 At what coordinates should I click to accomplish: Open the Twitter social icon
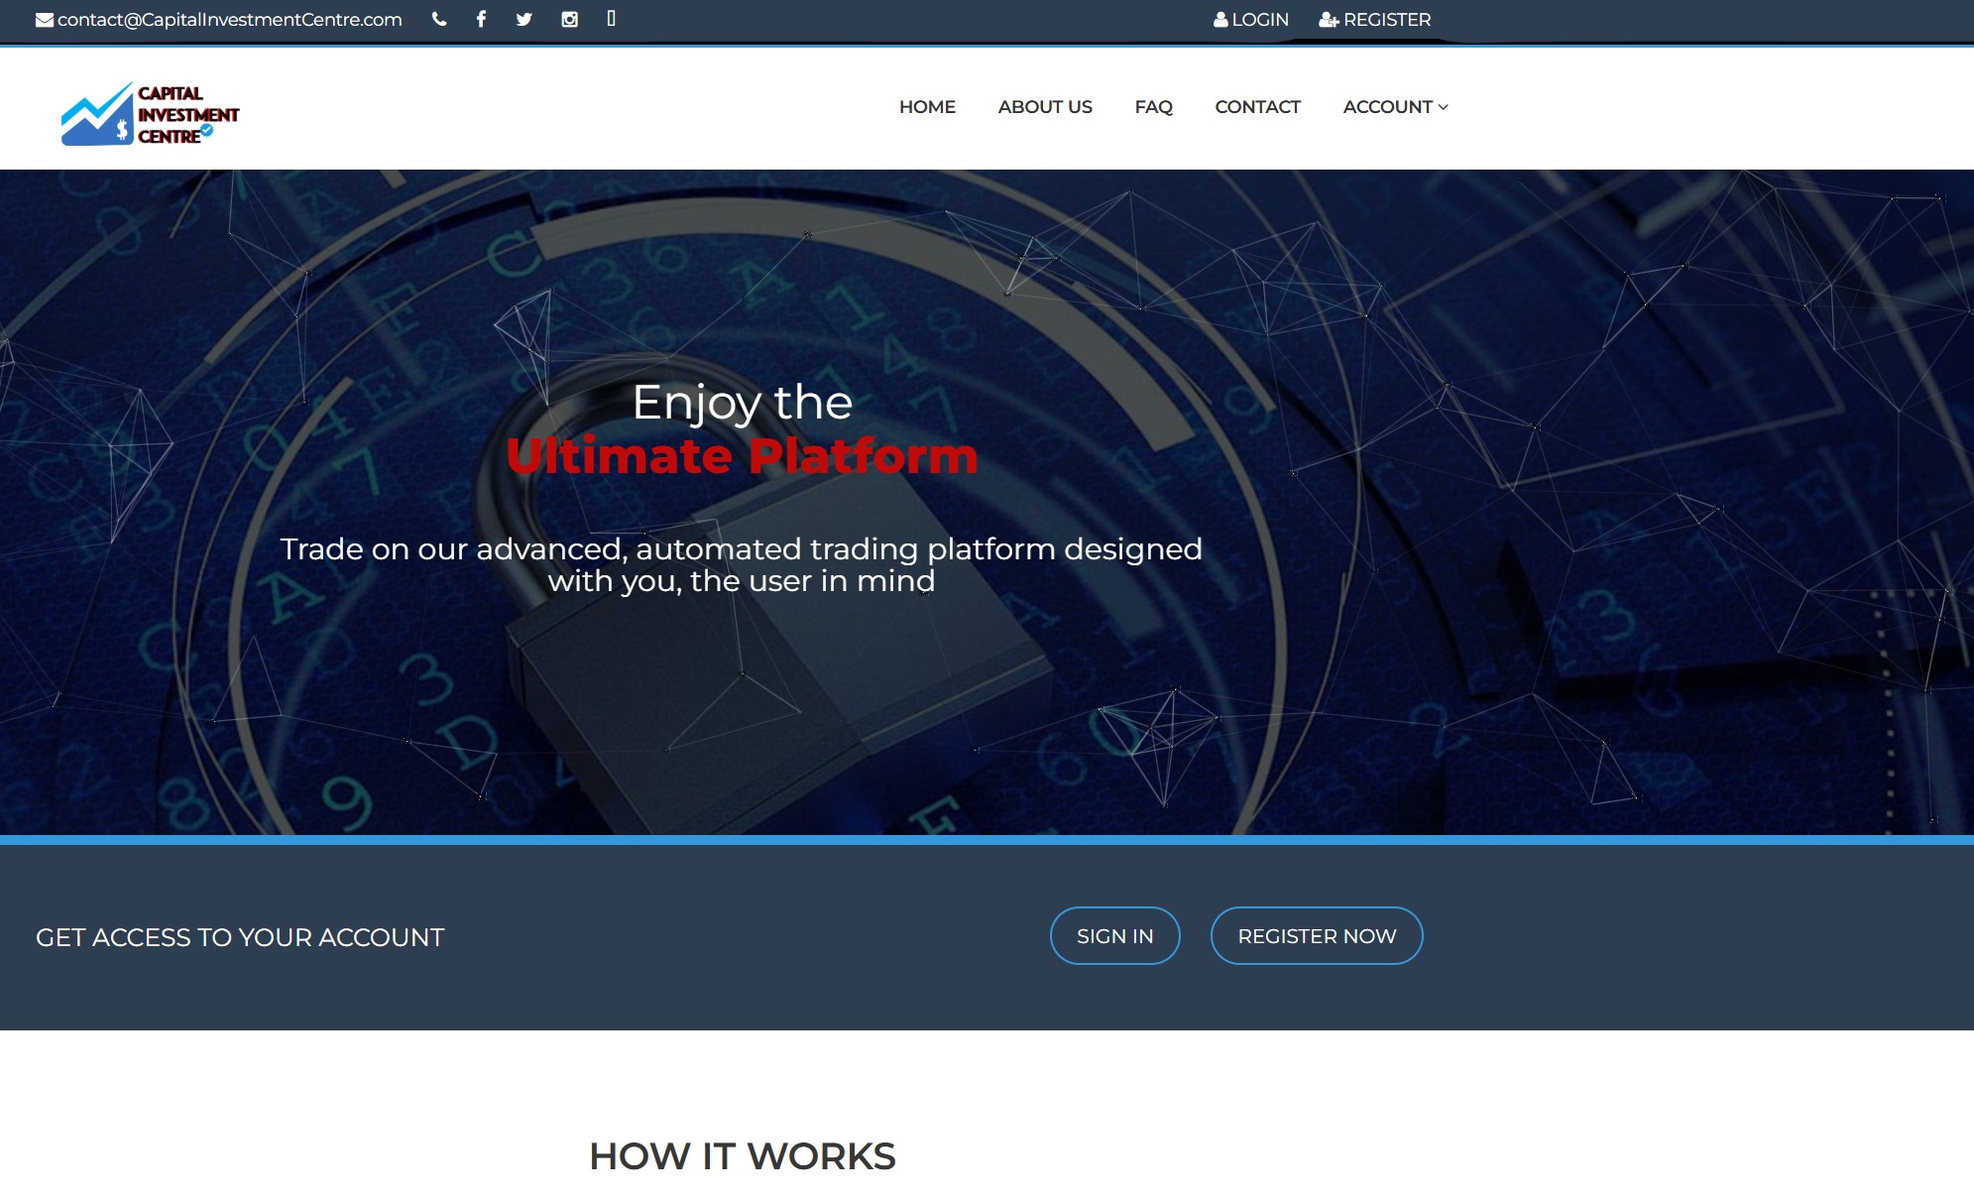[524, 19]
